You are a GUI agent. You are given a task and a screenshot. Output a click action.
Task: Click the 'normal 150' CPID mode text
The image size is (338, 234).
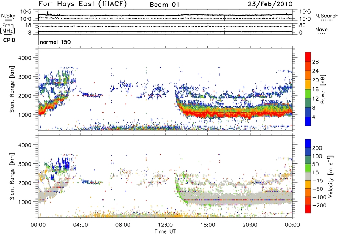[x=55, y=42]
